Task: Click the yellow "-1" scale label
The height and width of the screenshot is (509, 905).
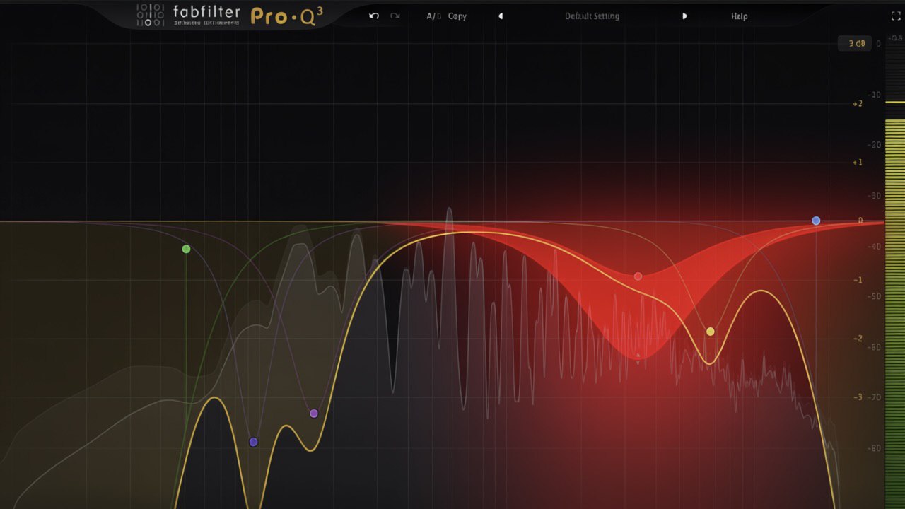Action: 858,281
